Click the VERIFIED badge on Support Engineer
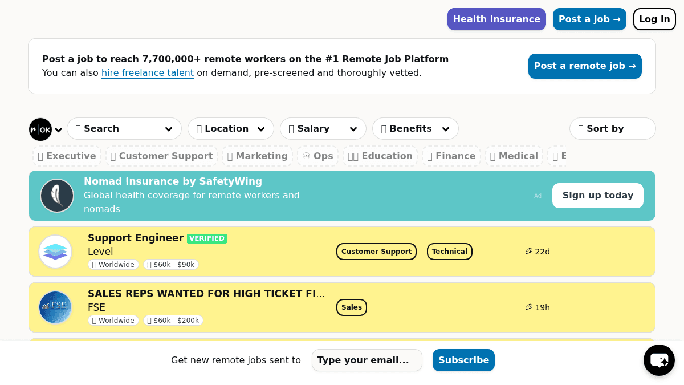Screen dimensions: 684x385 (x=207, y=238)
